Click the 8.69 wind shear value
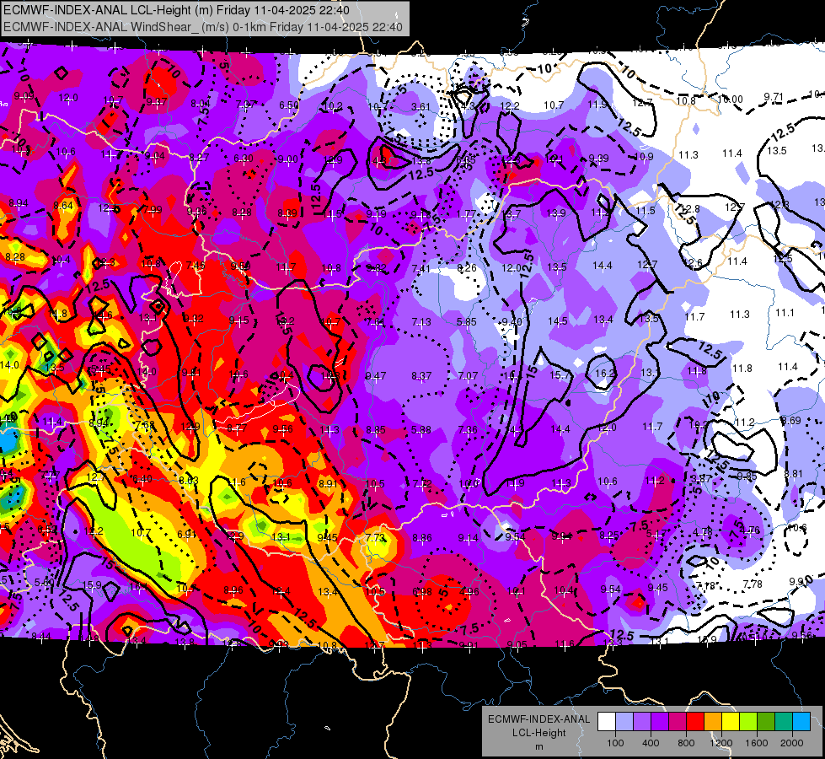Viewport: 825px width, 759px height. 790,420
